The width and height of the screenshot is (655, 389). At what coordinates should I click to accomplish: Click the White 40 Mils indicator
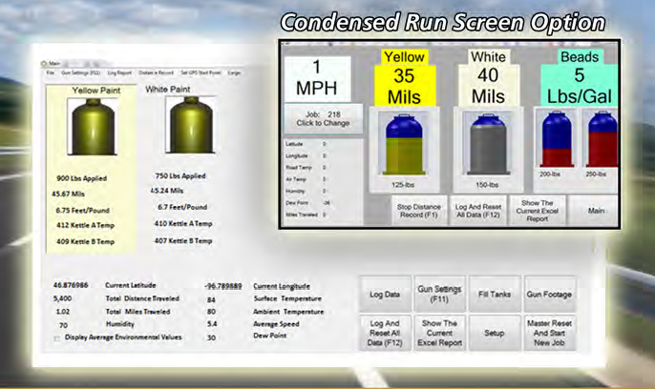pos(488,78)
